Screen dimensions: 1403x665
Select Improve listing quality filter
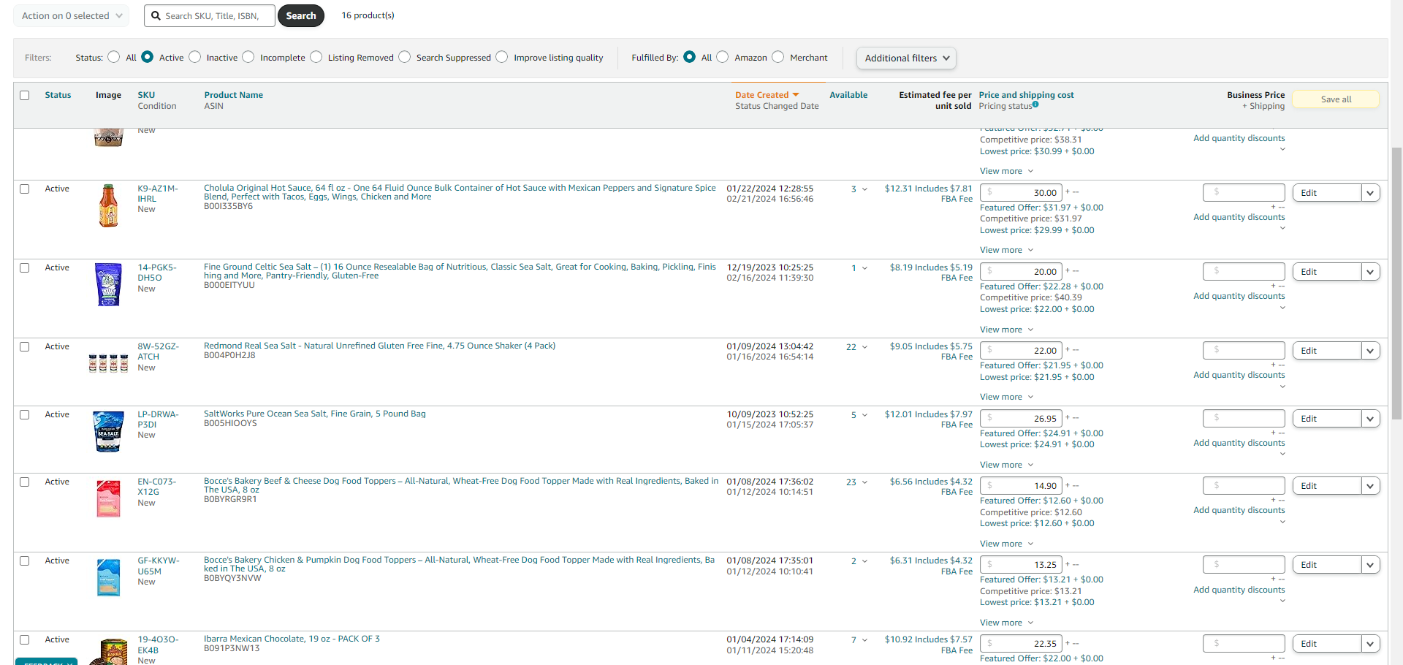click(x=502, y=57)
